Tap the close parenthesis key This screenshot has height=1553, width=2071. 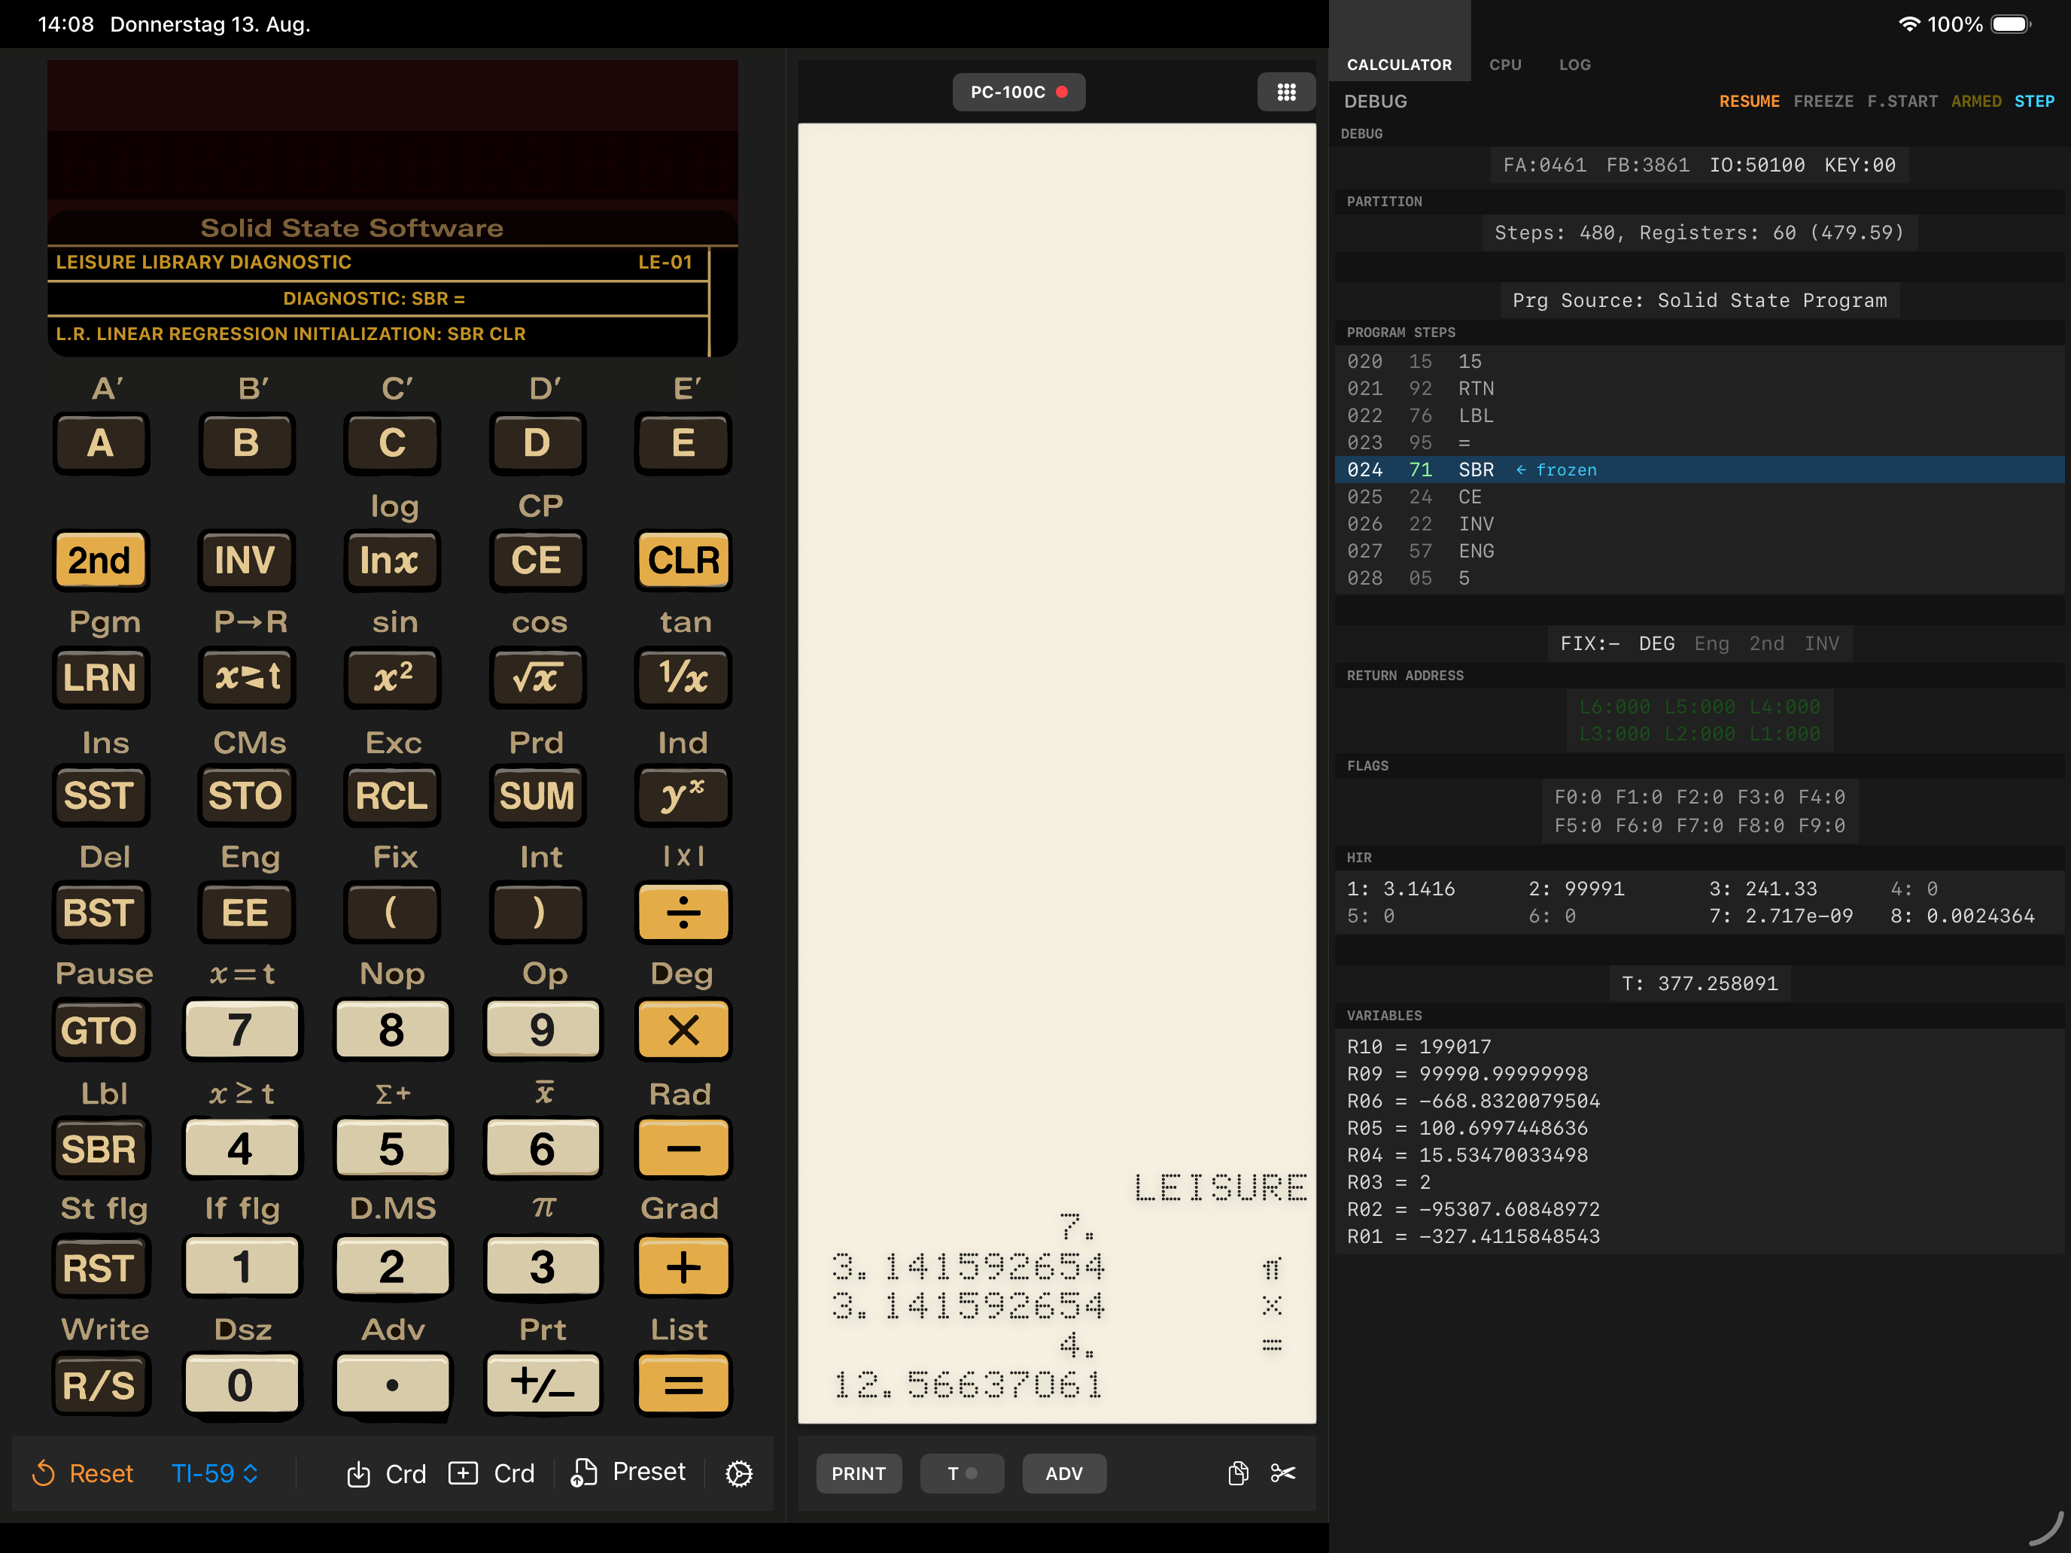tap(537, 913)
